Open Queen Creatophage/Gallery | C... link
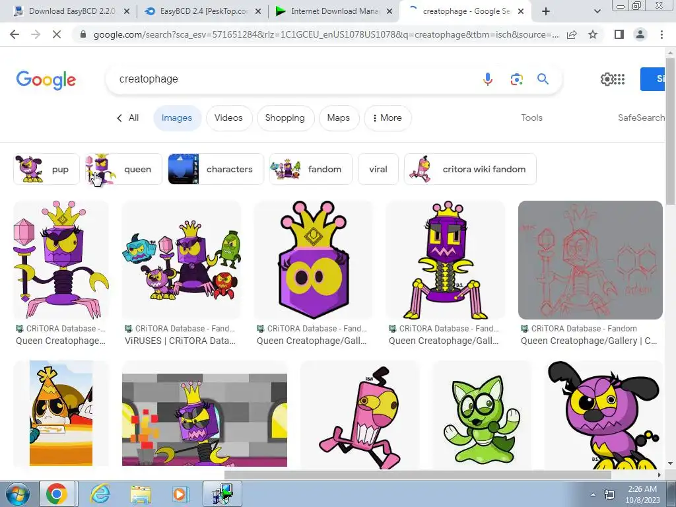676x507 pixels. pyautogui.click(x=589, y=341)
